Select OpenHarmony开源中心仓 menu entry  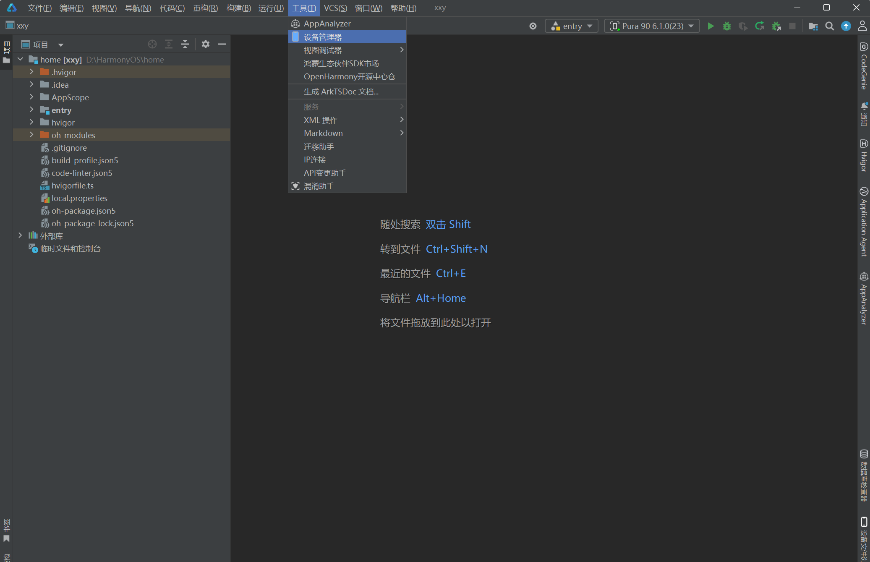347,76
